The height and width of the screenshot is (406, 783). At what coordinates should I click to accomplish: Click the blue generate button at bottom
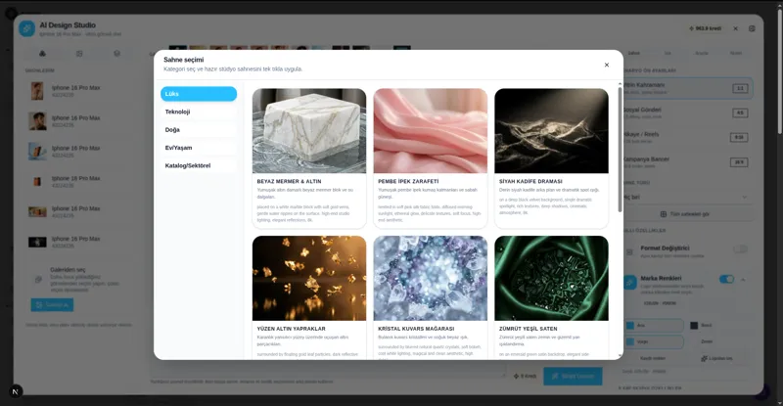(573, 377)
